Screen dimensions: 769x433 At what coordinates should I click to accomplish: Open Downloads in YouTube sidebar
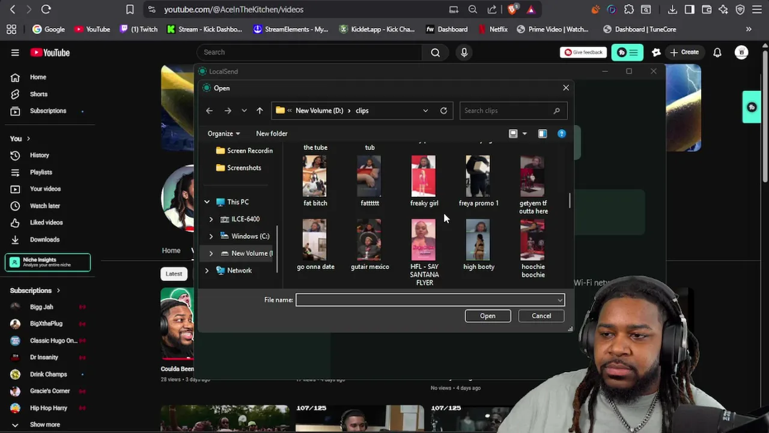tap(44, 239)
